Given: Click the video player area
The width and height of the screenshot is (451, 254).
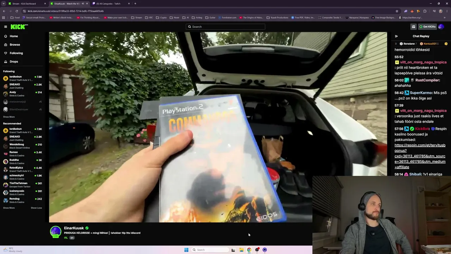Looking at the screenshot, I should point(218,127).
